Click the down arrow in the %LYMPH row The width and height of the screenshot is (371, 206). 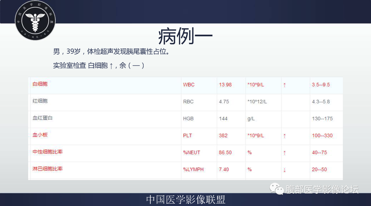[284, 170]
